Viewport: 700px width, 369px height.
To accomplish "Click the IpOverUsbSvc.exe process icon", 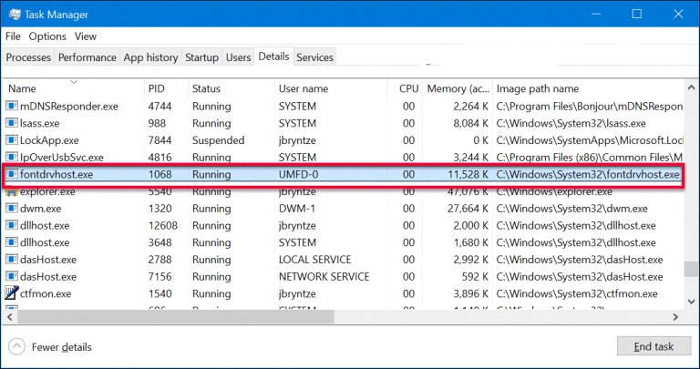I will coord(11,157).
